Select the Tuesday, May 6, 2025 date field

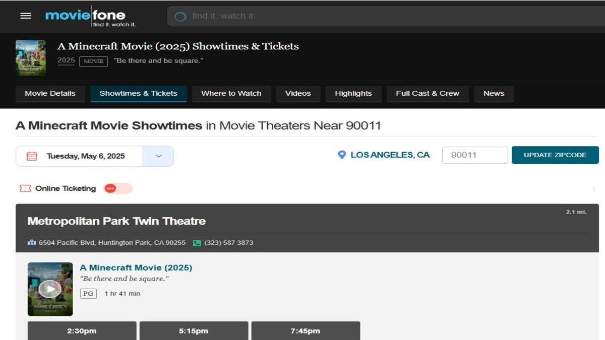[80, 156]
